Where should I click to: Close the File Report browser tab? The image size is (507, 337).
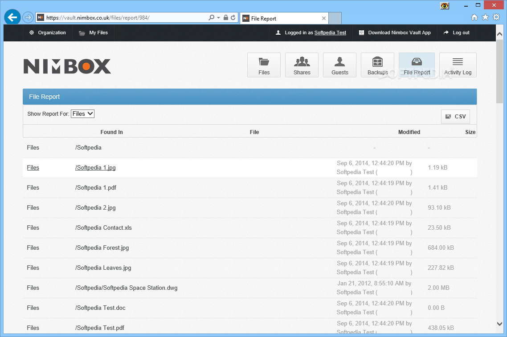(323, 18)
